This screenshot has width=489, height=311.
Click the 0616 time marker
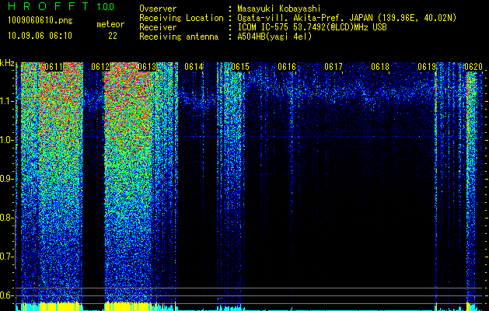(x=287, y=67)
